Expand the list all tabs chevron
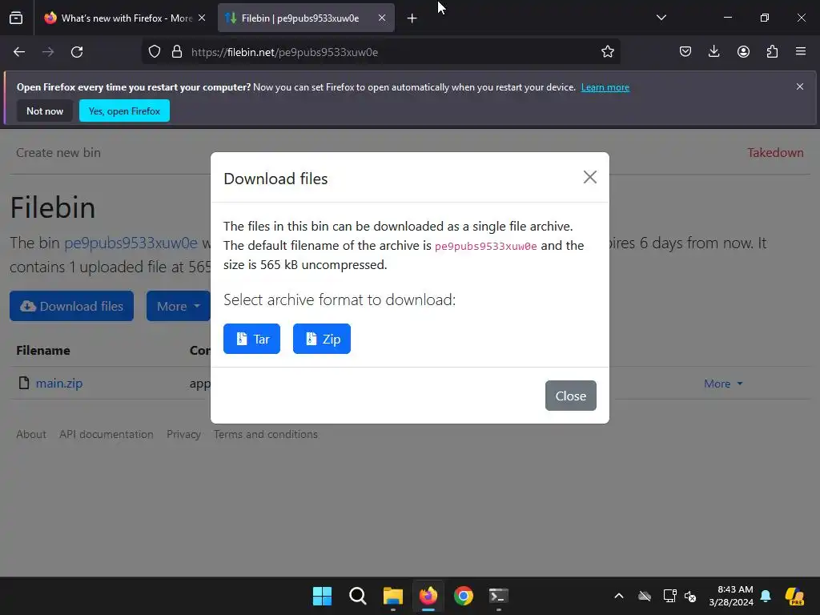Screen dimensions: 820x615 pyautogui.click(x=661, y=18)
